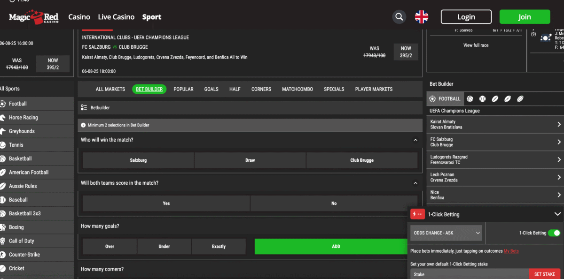This screenshot has width=564, height=279.
Task: Select Aussie Rules in the sports sidebar
Action: click(37, 186)
